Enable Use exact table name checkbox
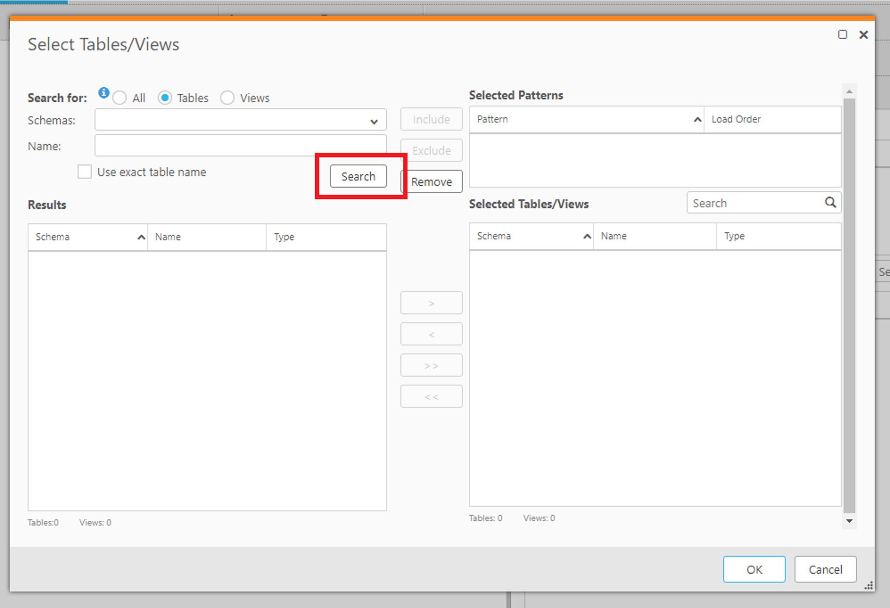This screenshot has height=608, width=890. pyautogui.click(x=85, y=172)
